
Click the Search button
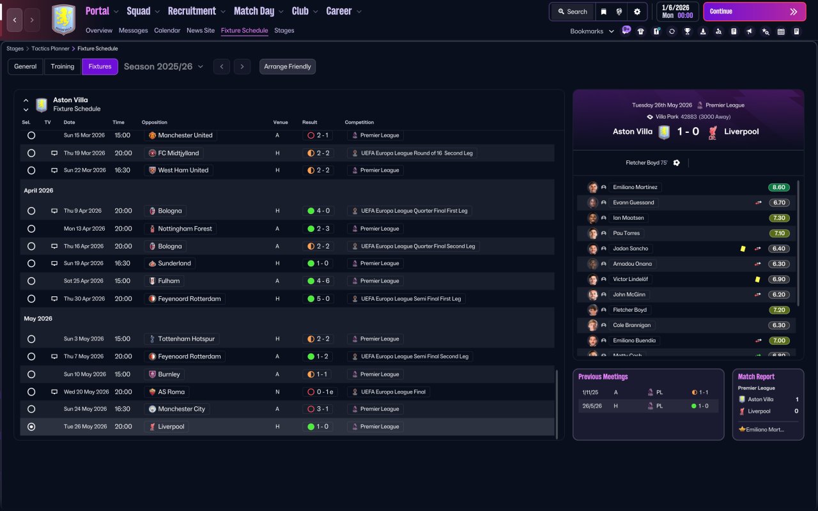pos(572,11)
